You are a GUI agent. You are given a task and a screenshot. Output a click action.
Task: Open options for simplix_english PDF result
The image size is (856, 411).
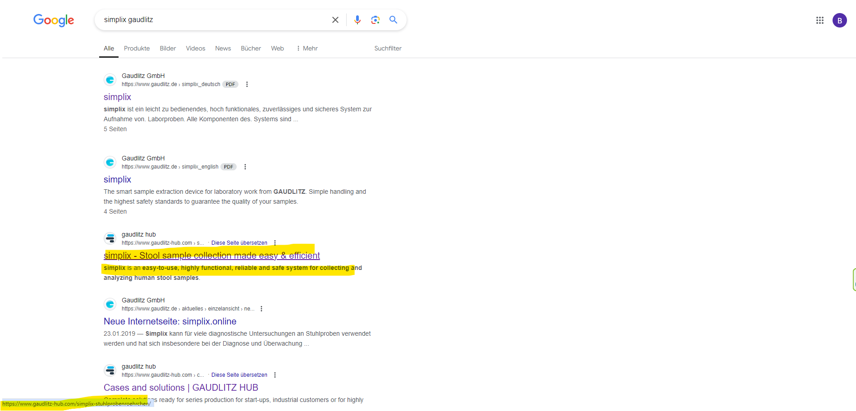245,167
